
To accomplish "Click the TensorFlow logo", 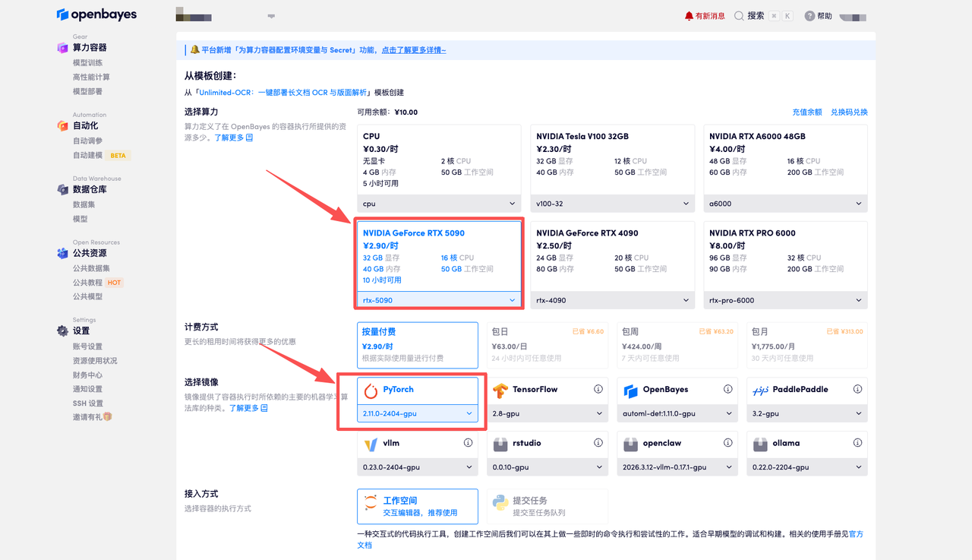I will coord(500,391).
